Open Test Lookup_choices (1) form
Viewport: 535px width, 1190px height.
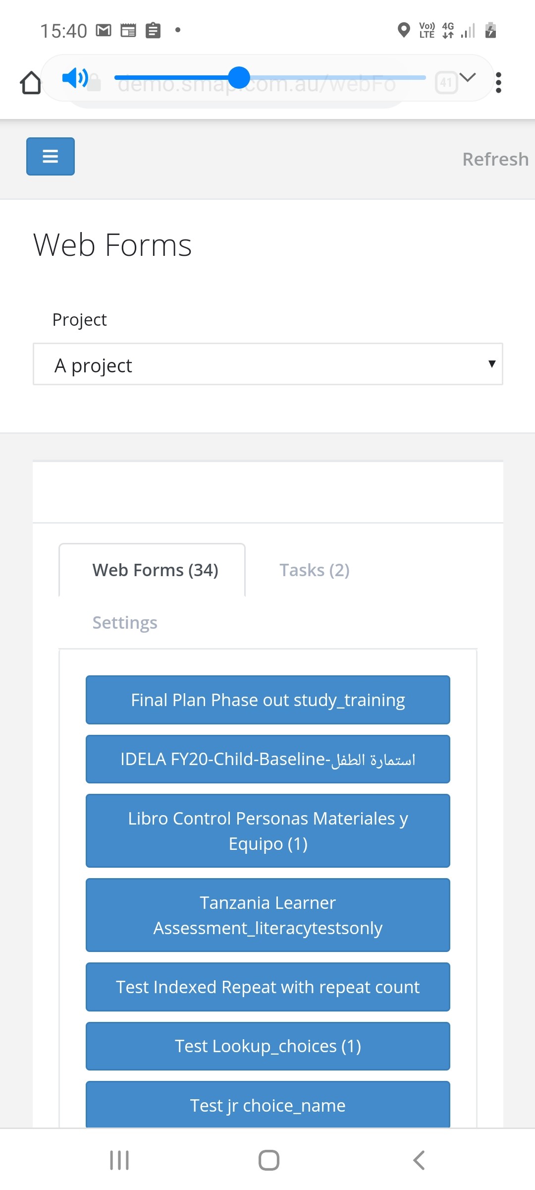[267, 1046]
